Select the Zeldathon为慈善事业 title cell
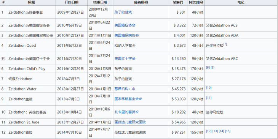 pos(31,12)
